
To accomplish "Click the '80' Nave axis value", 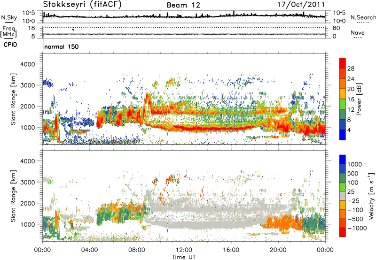I will (336, 28).
